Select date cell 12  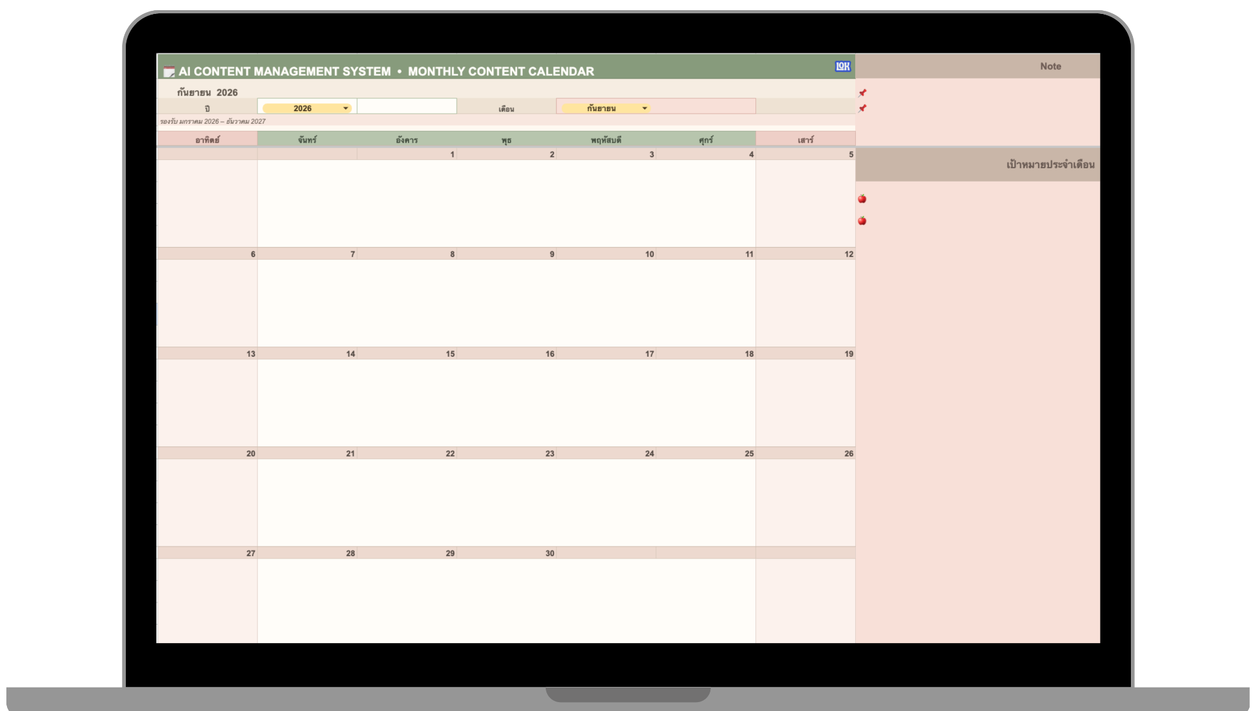[806, 254]
